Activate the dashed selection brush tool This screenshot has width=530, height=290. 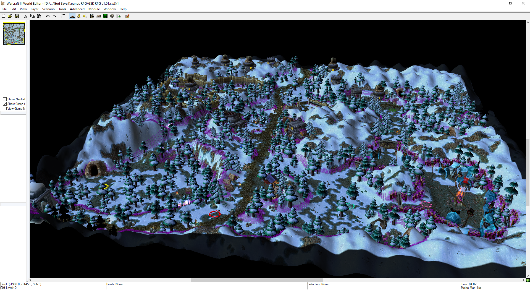63,16
